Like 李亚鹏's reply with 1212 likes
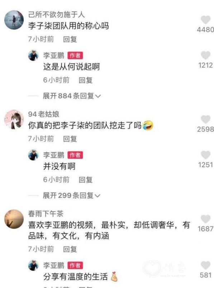 click(x=205, y=55)
